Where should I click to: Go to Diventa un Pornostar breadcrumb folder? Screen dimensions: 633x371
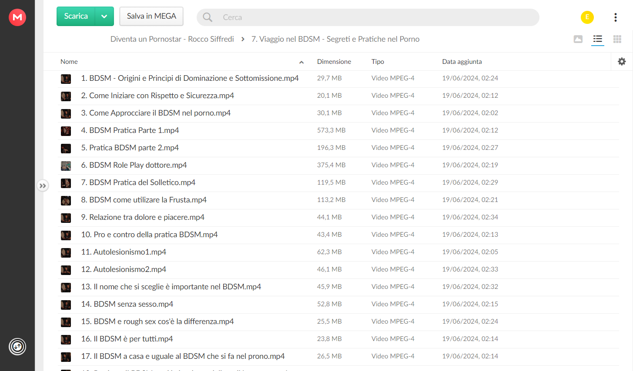172,39
